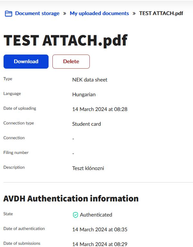Go to My uploaded documents
This screenshot has width=193, height=247.
(x=99, y=13)
